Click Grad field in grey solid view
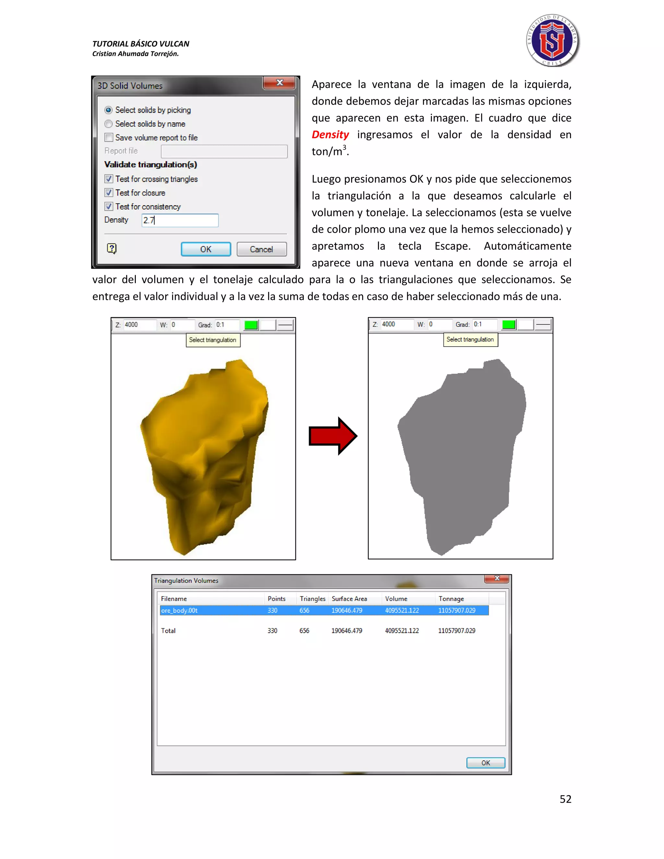The width and height of the screenshot is (664, 859). 484,324
